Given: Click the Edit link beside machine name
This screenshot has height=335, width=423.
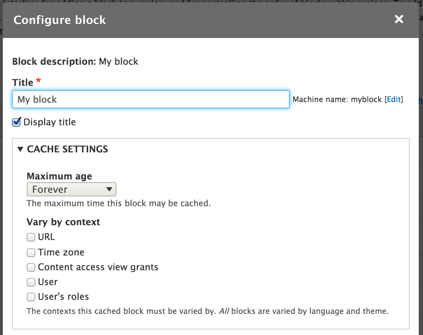Looking at the screenshot, I should pos(393,100).
